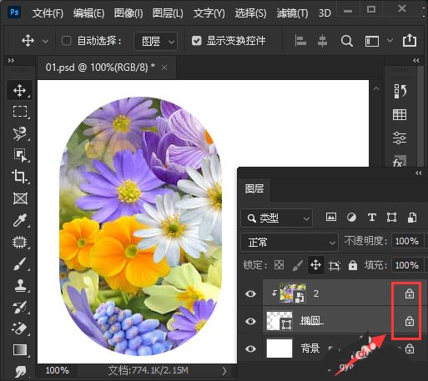
Task: Filter layers by pixel layers icon
Action: 331,217
